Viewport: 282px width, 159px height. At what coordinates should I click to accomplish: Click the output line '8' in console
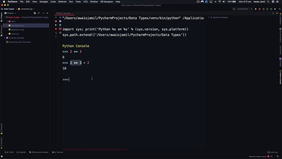click(x=63, y=57)
